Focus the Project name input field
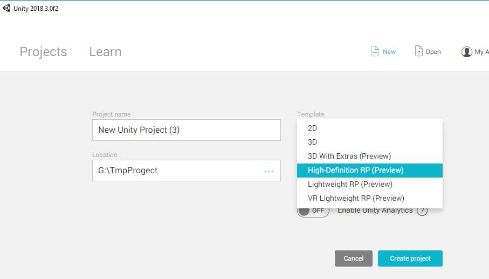489x279 pixels. pyautogui.click(x=187, y=130)
